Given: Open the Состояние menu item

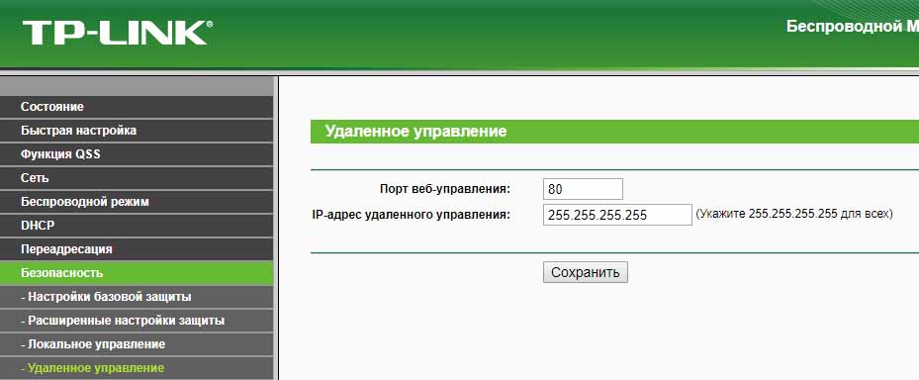Looking at the screenshot, I should point(137,107).
